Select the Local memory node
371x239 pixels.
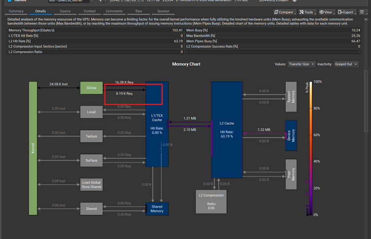91,112
